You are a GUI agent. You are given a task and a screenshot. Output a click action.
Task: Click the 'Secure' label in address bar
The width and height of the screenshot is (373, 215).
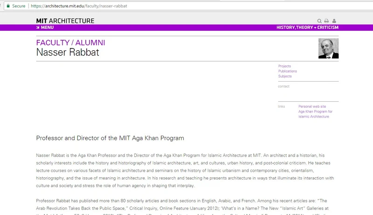coord(19,6)
